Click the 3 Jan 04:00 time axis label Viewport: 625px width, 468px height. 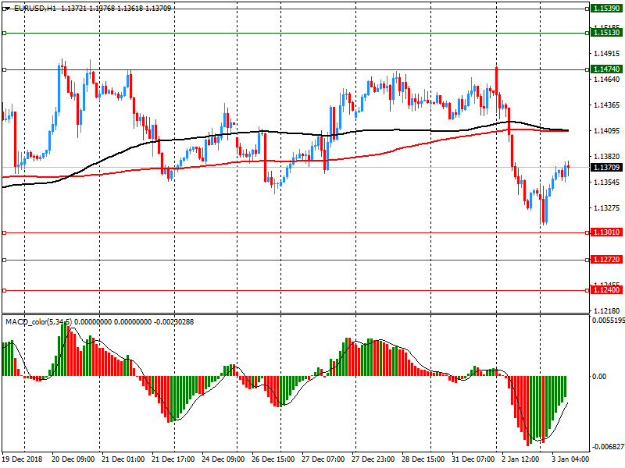tap(569, 459)
